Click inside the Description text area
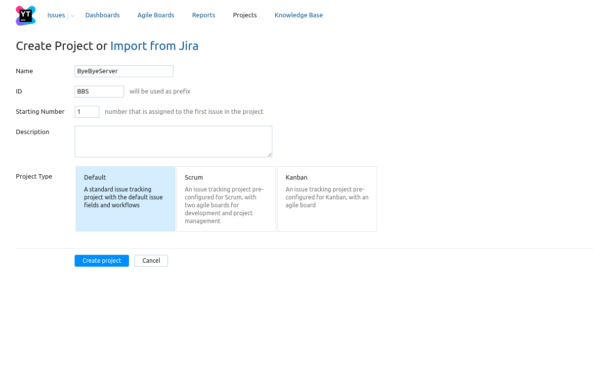 (173, 142)
